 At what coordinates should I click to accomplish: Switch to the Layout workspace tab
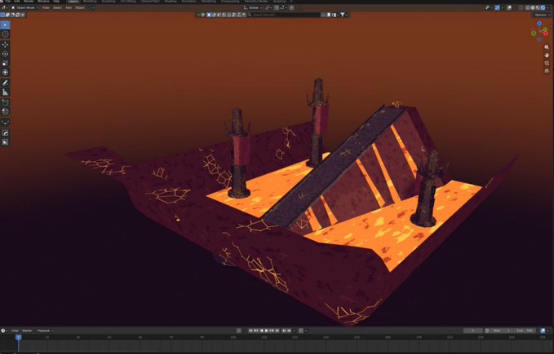(x=73, y=2)
